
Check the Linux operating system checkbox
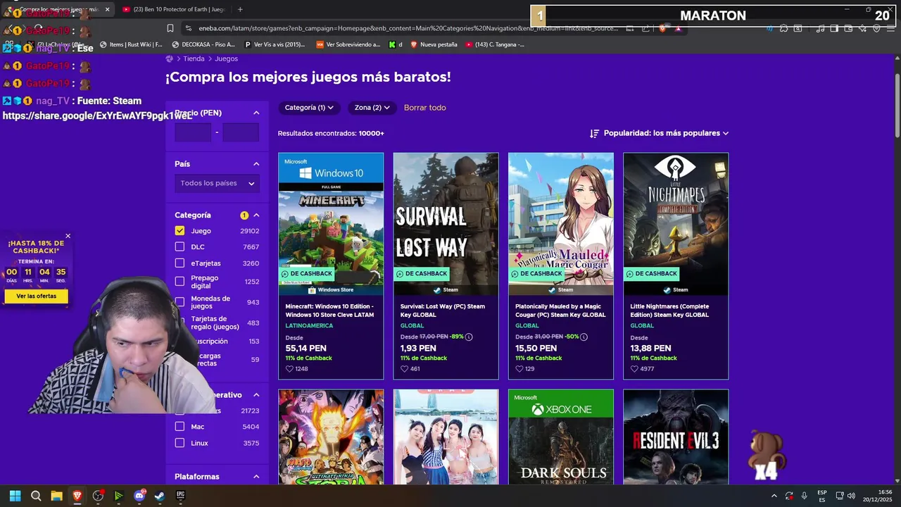tap(179, 443)
